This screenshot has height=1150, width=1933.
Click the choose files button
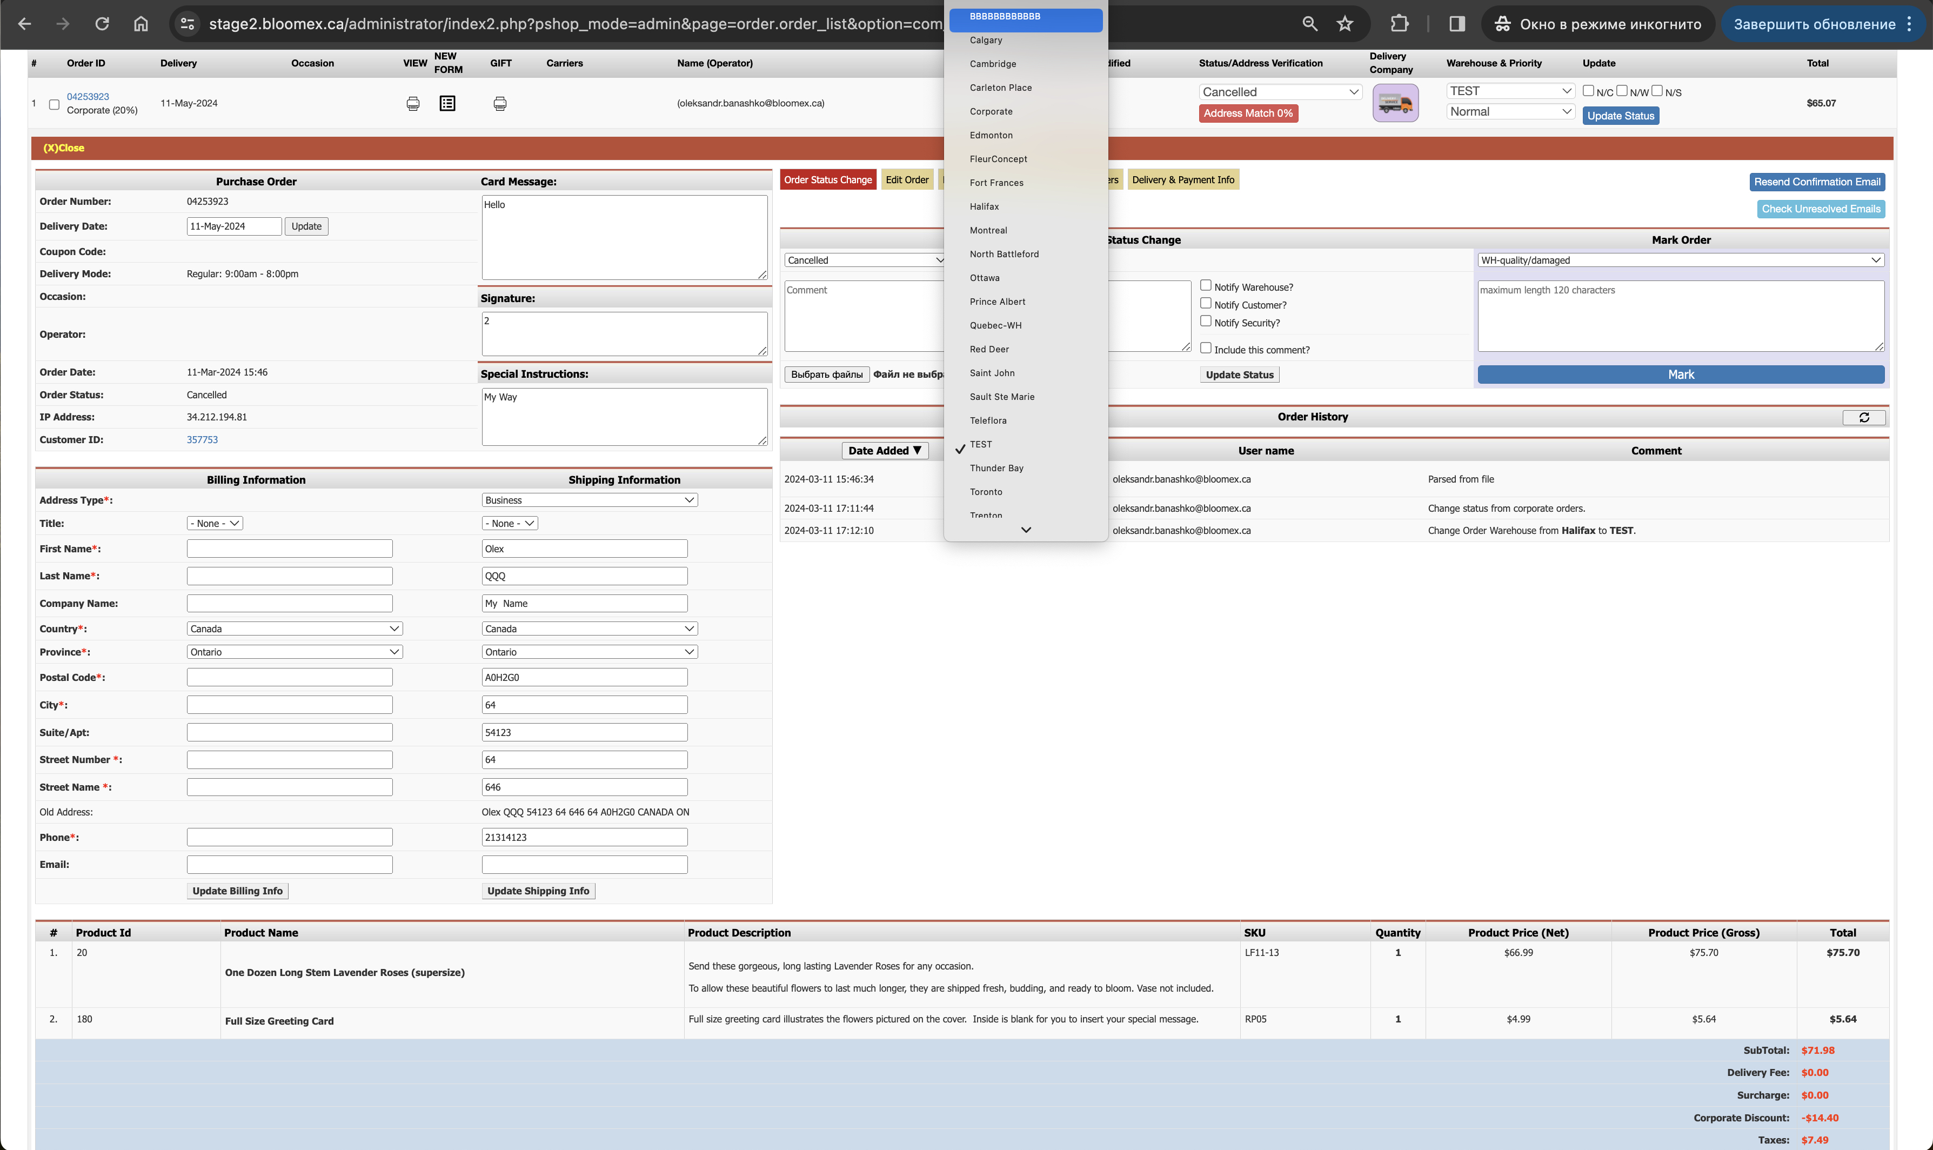pyautogui.click(x=827, y=375)
